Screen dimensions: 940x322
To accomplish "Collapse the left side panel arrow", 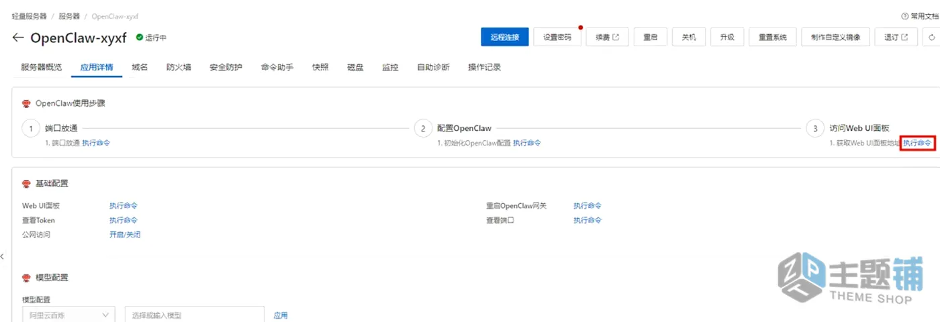I will (3, 256).
